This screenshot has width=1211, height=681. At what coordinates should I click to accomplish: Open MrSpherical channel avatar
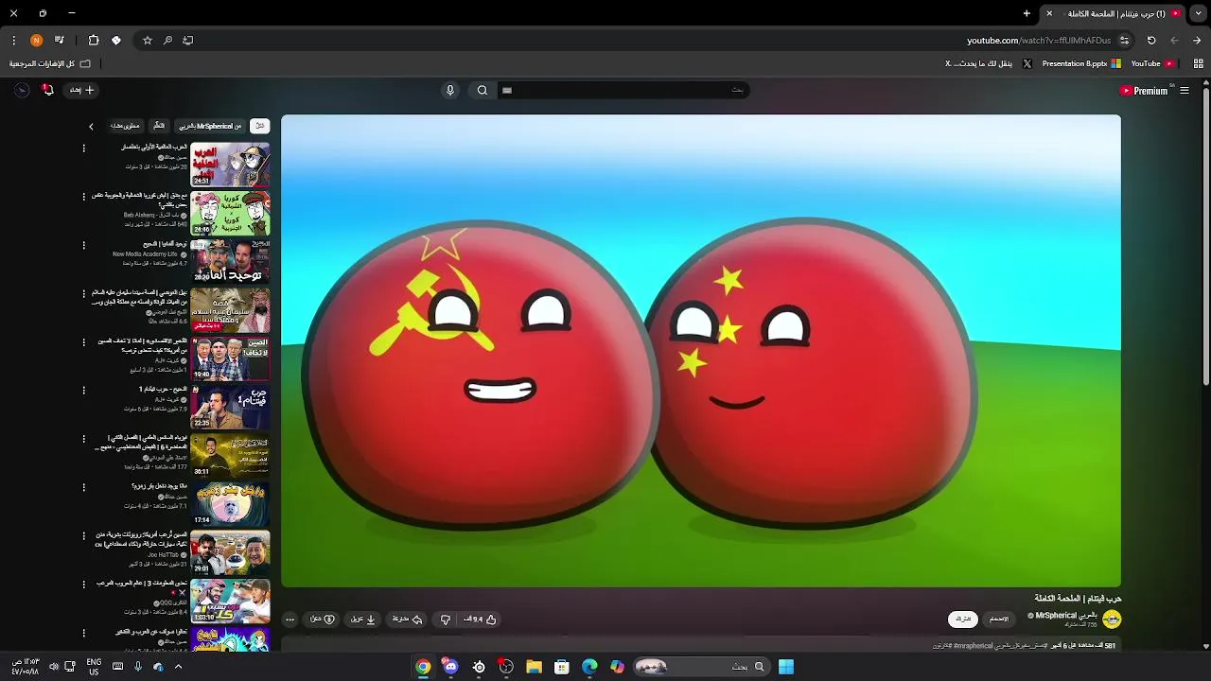click(x=1112, y=620)
